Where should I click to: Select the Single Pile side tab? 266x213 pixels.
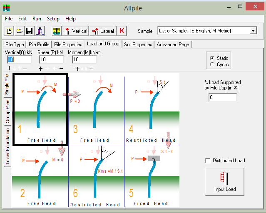click(x=7, y=84)
